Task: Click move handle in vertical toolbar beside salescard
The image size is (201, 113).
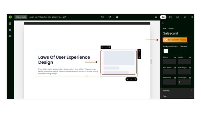Action: tap(139, 51)
